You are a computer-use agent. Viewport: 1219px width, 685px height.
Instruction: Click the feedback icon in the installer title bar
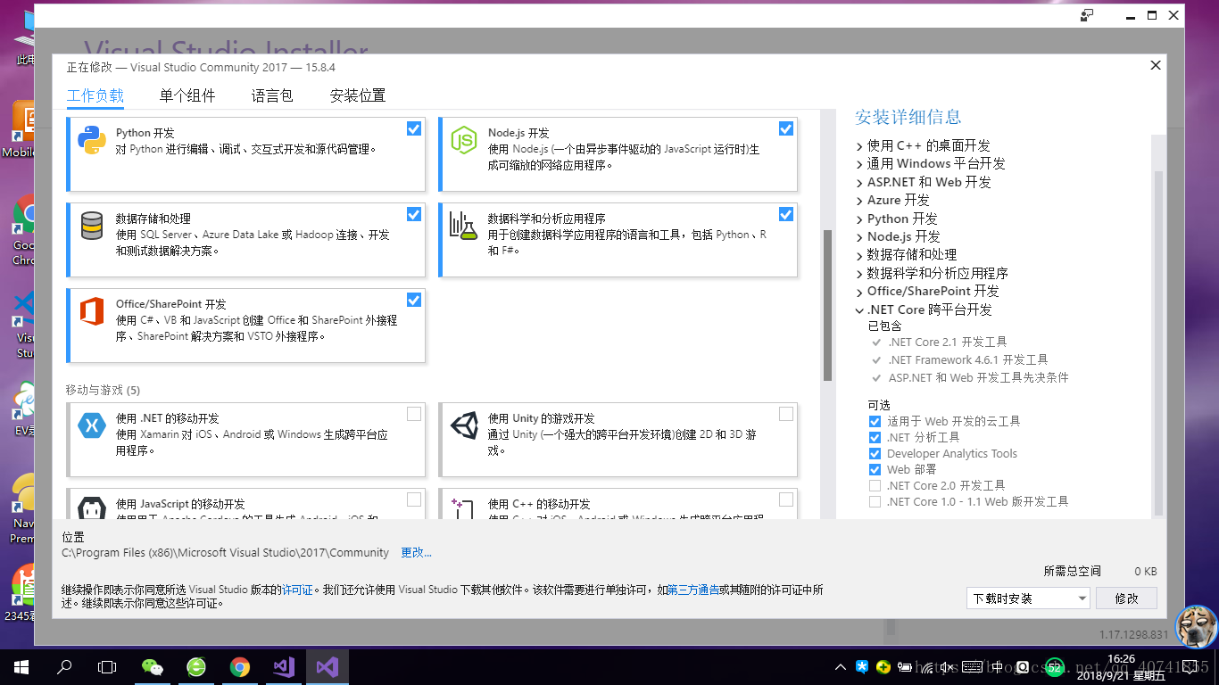click(x=1087, y=15)
